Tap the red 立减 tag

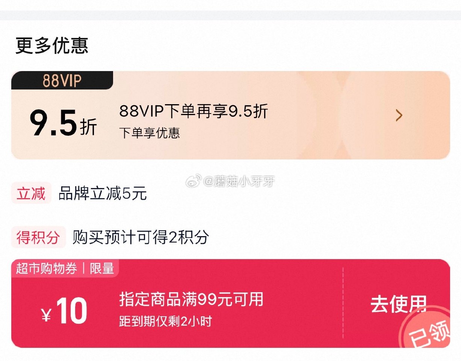point(31,194)
